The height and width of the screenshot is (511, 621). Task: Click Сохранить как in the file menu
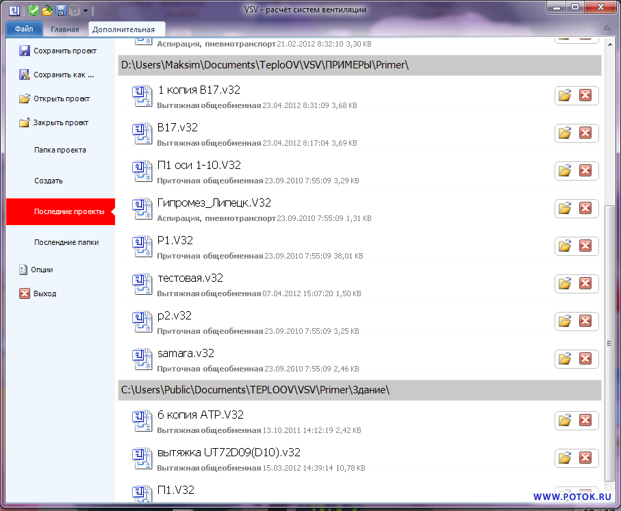click(x=63, y=75)
